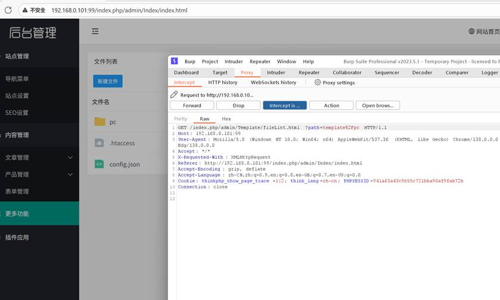The height and width of the screenshot is (300, 500).
Task: Click the pencil edit icon beside Request to
Action: 174,95
